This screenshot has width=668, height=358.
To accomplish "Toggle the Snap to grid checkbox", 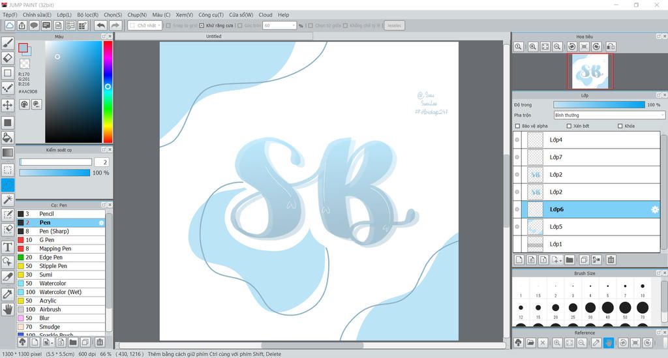I will click(x=168, y=25).
